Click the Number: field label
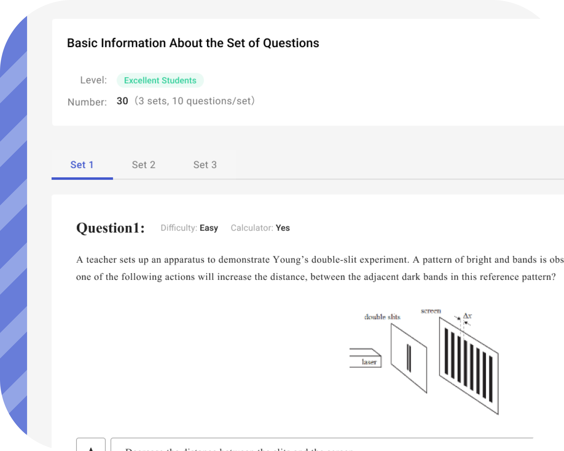The width and height of the screenshot is (564, 451). 88,101
